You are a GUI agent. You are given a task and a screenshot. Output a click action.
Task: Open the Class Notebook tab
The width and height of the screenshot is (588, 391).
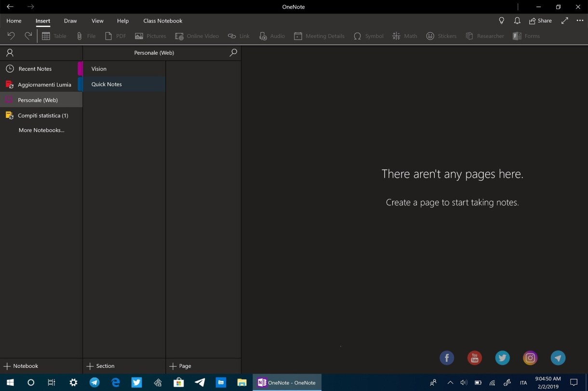click(163, 21)
